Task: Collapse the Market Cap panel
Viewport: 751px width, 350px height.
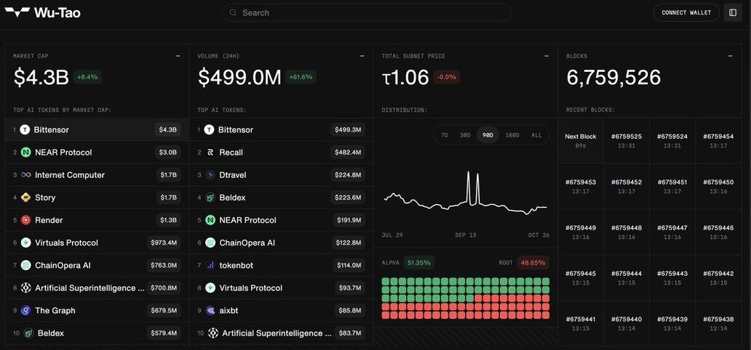Action: point(178,56)
